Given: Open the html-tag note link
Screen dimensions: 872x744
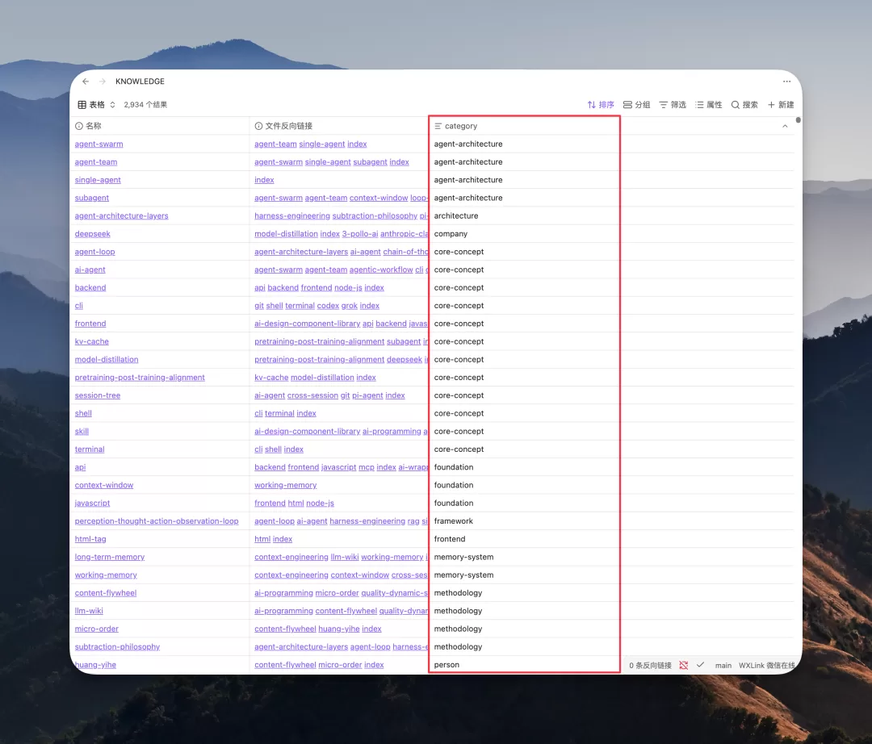Looking at the screenshot, I should point(90,539).
